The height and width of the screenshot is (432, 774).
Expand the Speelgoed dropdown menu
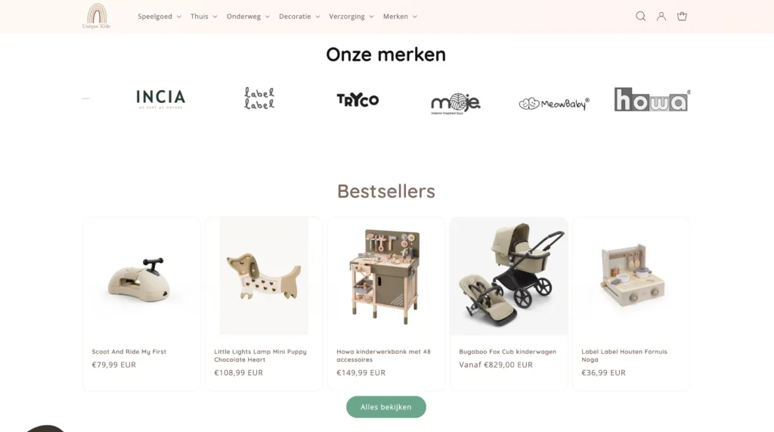pyautogui.click(x=159, y=17)
